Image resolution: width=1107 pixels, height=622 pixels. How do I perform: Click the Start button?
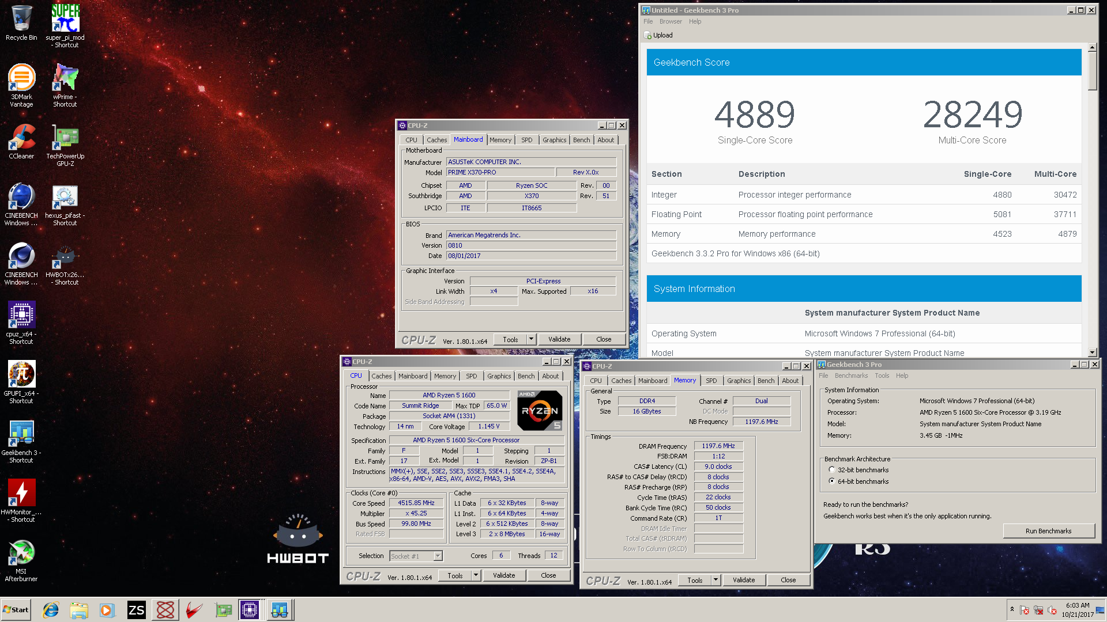16,610
